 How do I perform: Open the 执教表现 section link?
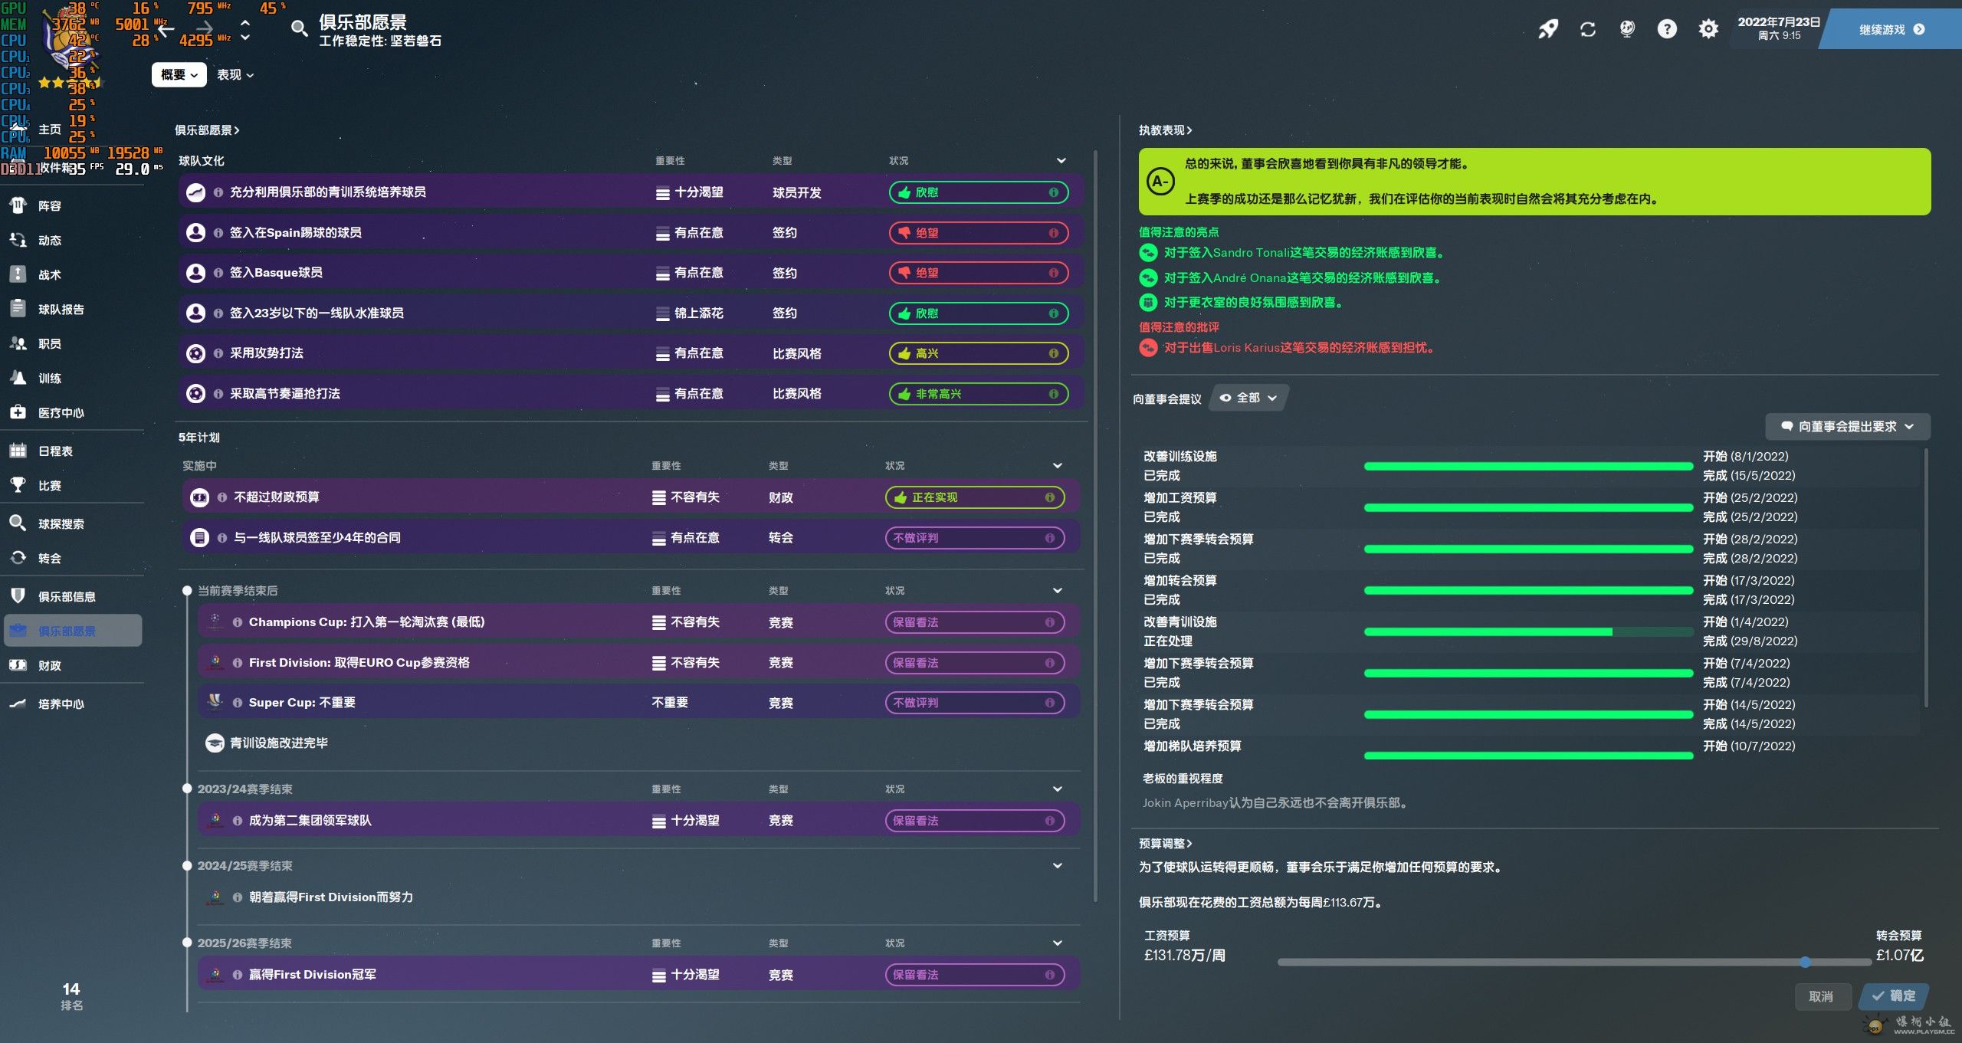click(1166, 130)
